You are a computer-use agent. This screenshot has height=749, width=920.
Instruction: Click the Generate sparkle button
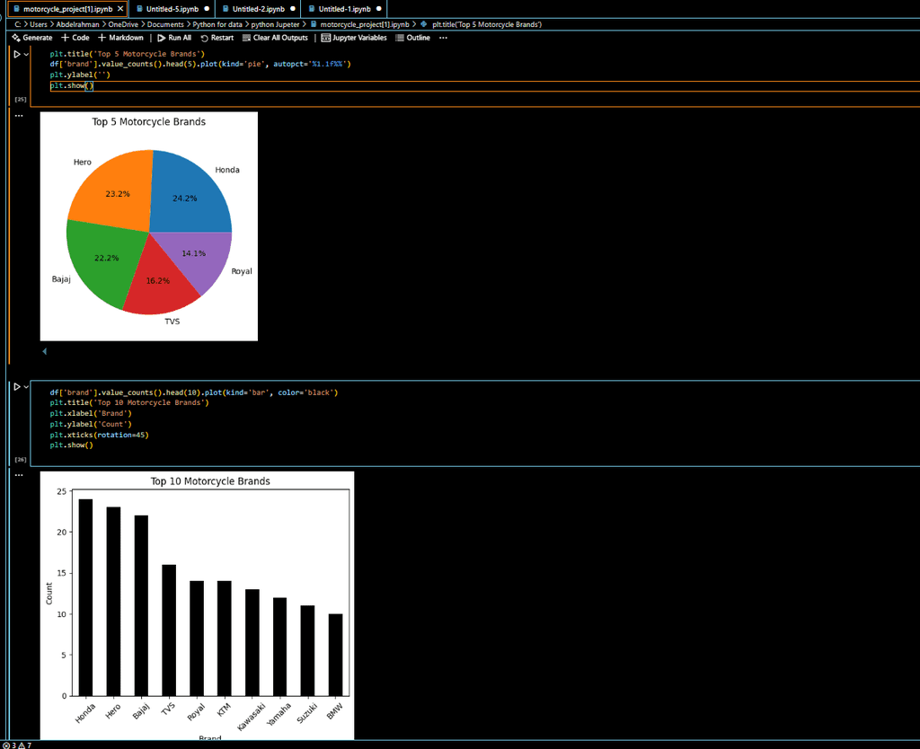pos(32,38)
